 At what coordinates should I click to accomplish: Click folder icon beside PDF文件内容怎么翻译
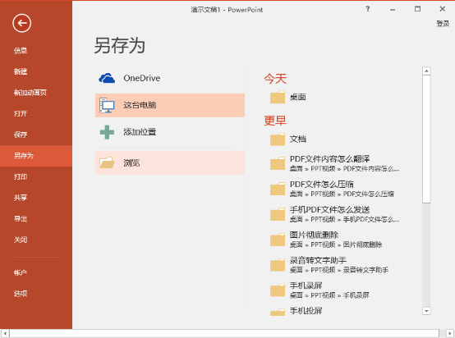(278, 163)
